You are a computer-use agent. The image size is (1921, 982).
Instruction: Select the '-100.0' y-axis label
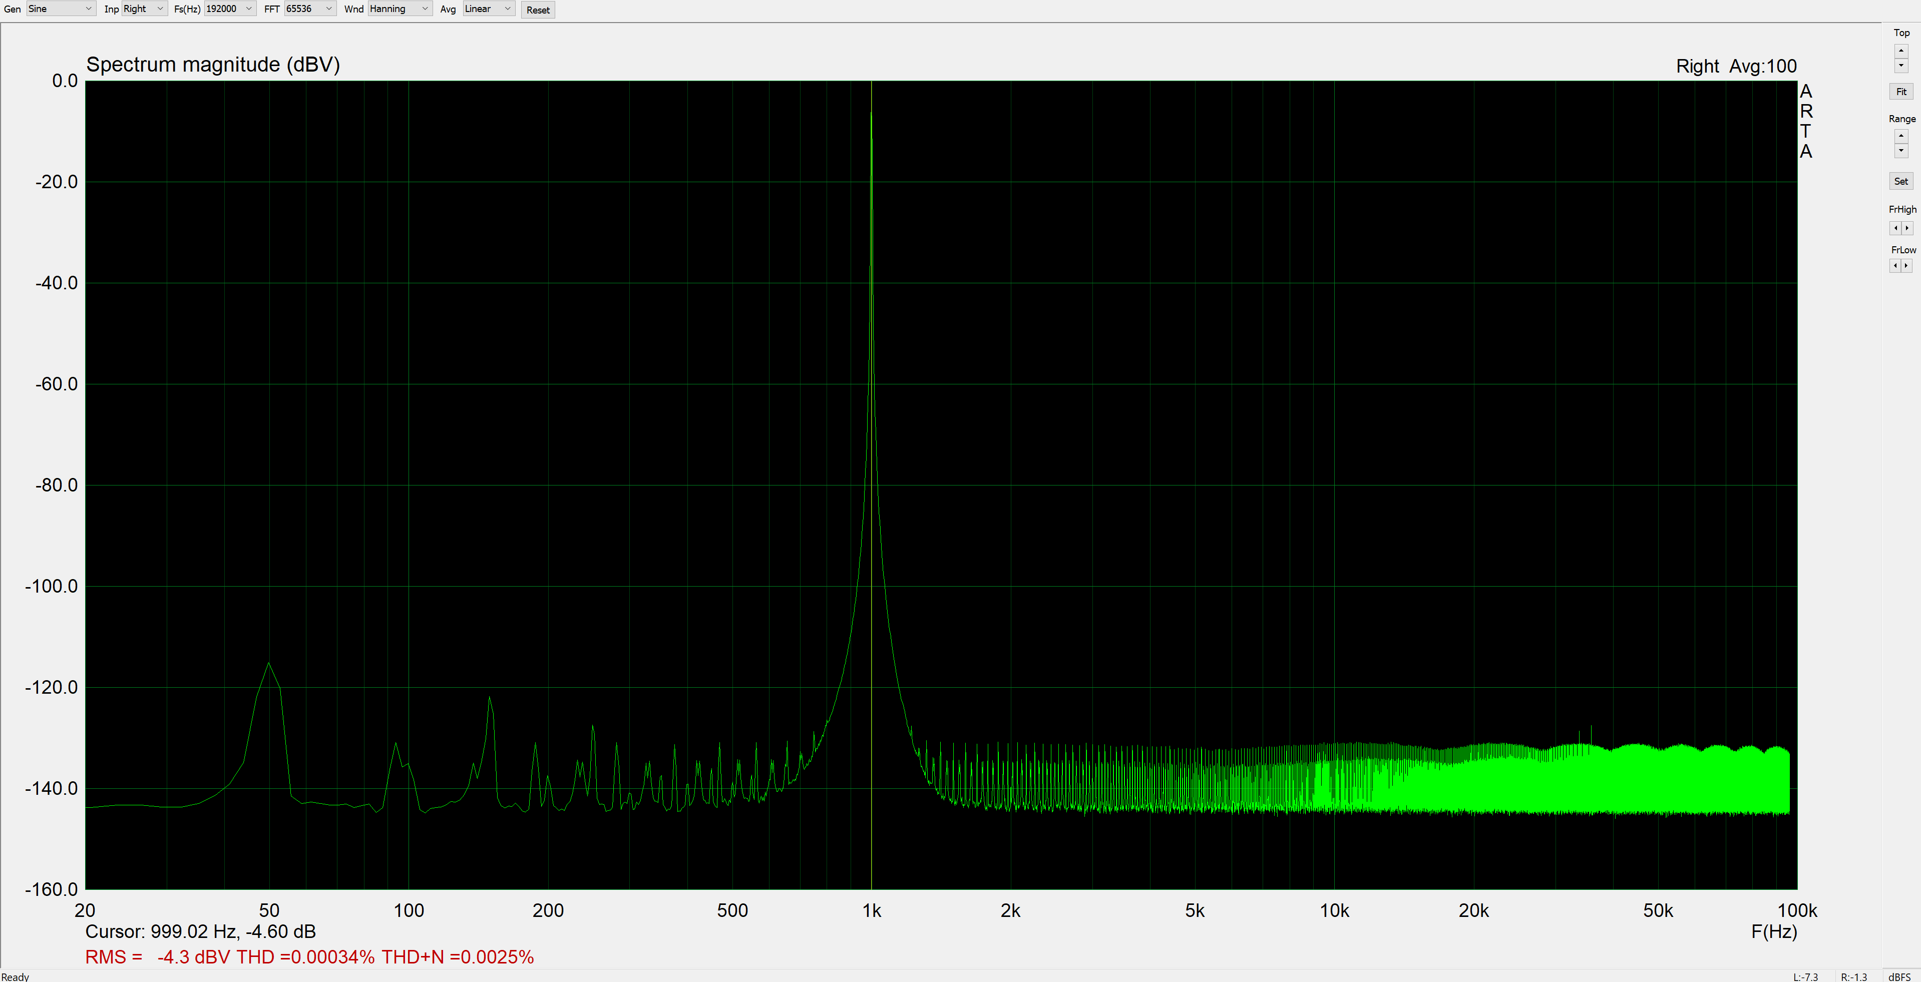52,586
